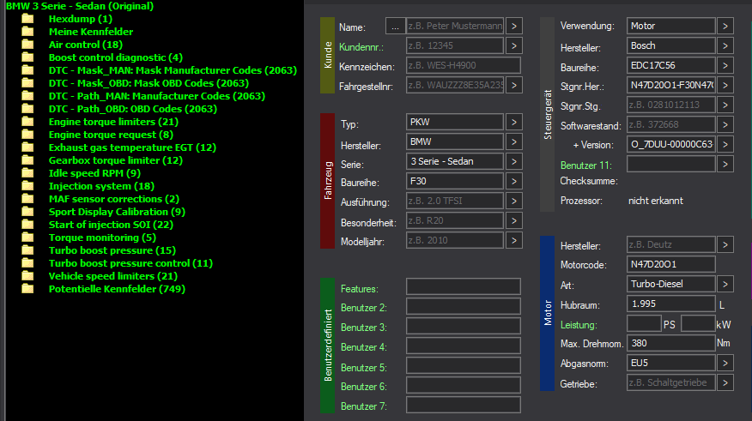Click folder icon beside Engine torque limiters
The image size is (752, 421).
pyautogui.click(x=27, y=122)
